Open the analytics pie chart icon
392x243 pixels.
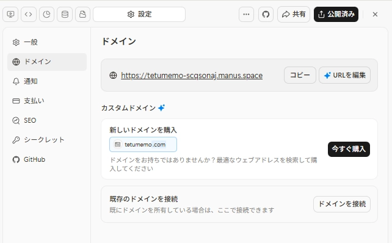click(x=46, y=14)
